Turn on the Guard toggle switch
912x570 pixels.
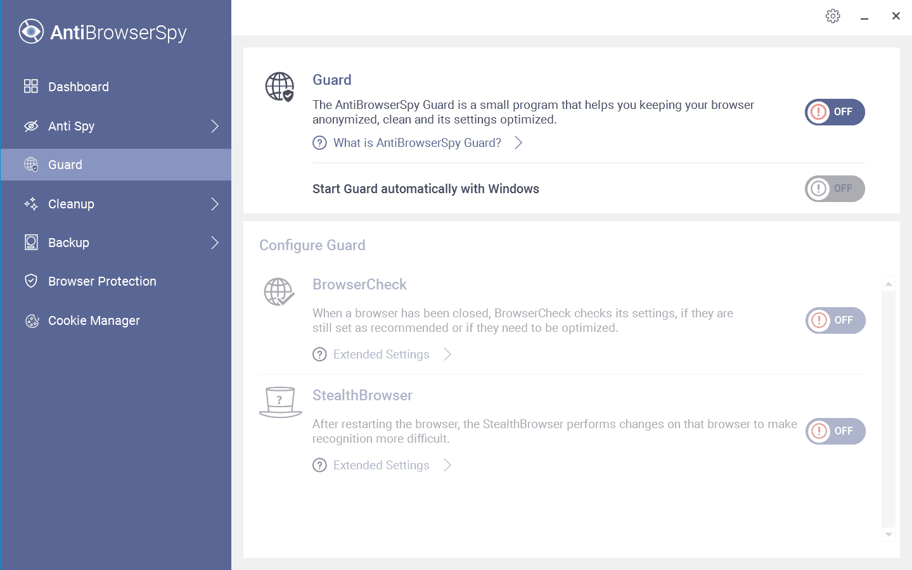click(x=835, y=112)
